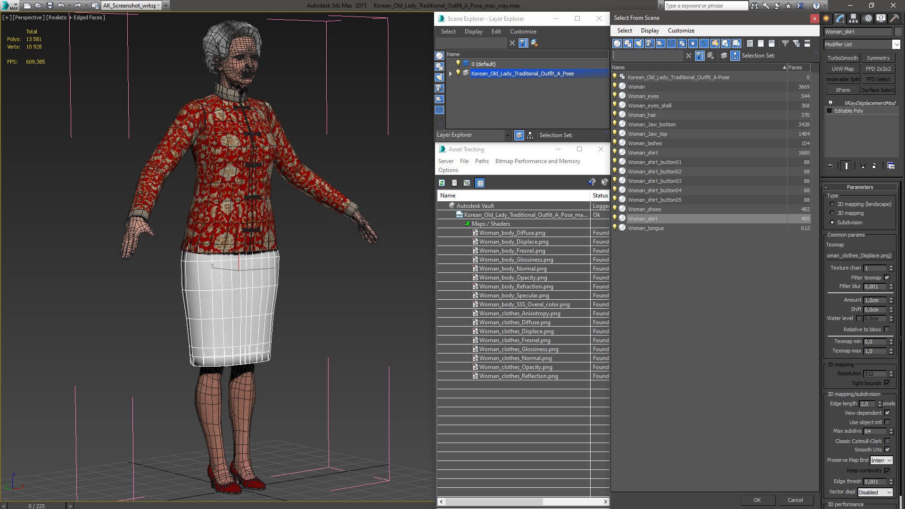Click Select All icon in Select From Scene
The width and height of the screenshot is (905, 509).
[750, 43]
